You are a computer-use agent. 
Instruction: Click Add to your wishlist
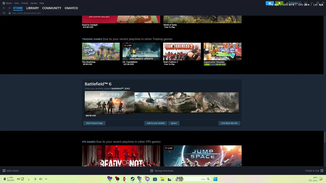tap(156, 123)
